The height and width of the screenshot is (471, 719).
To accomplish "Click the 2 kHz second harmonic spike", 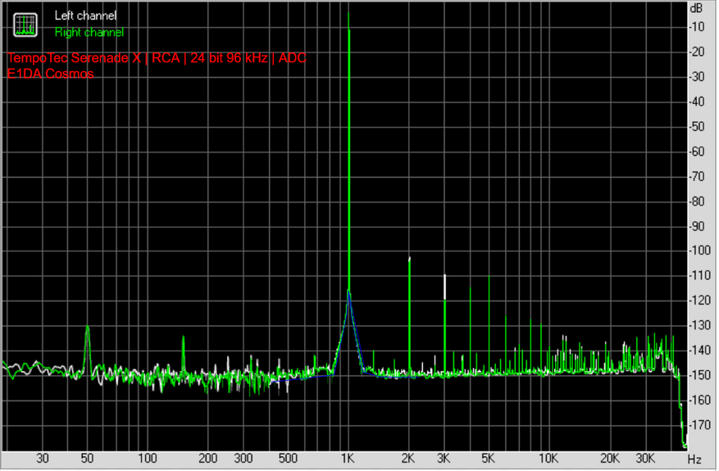I will point(409,316).
